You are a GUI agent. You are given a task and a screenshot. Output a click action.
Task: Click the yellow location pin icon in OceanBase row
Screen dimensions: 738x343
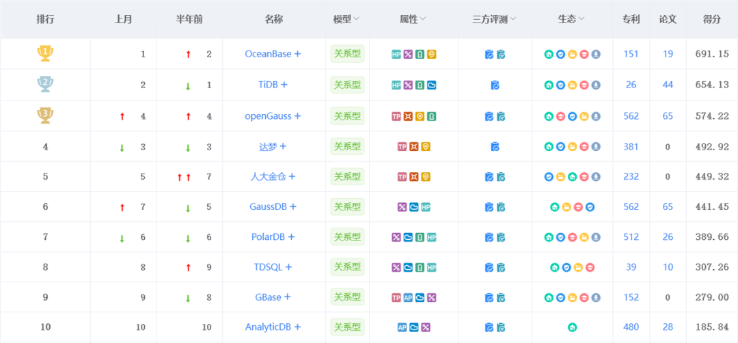click(x=432, y=54)
